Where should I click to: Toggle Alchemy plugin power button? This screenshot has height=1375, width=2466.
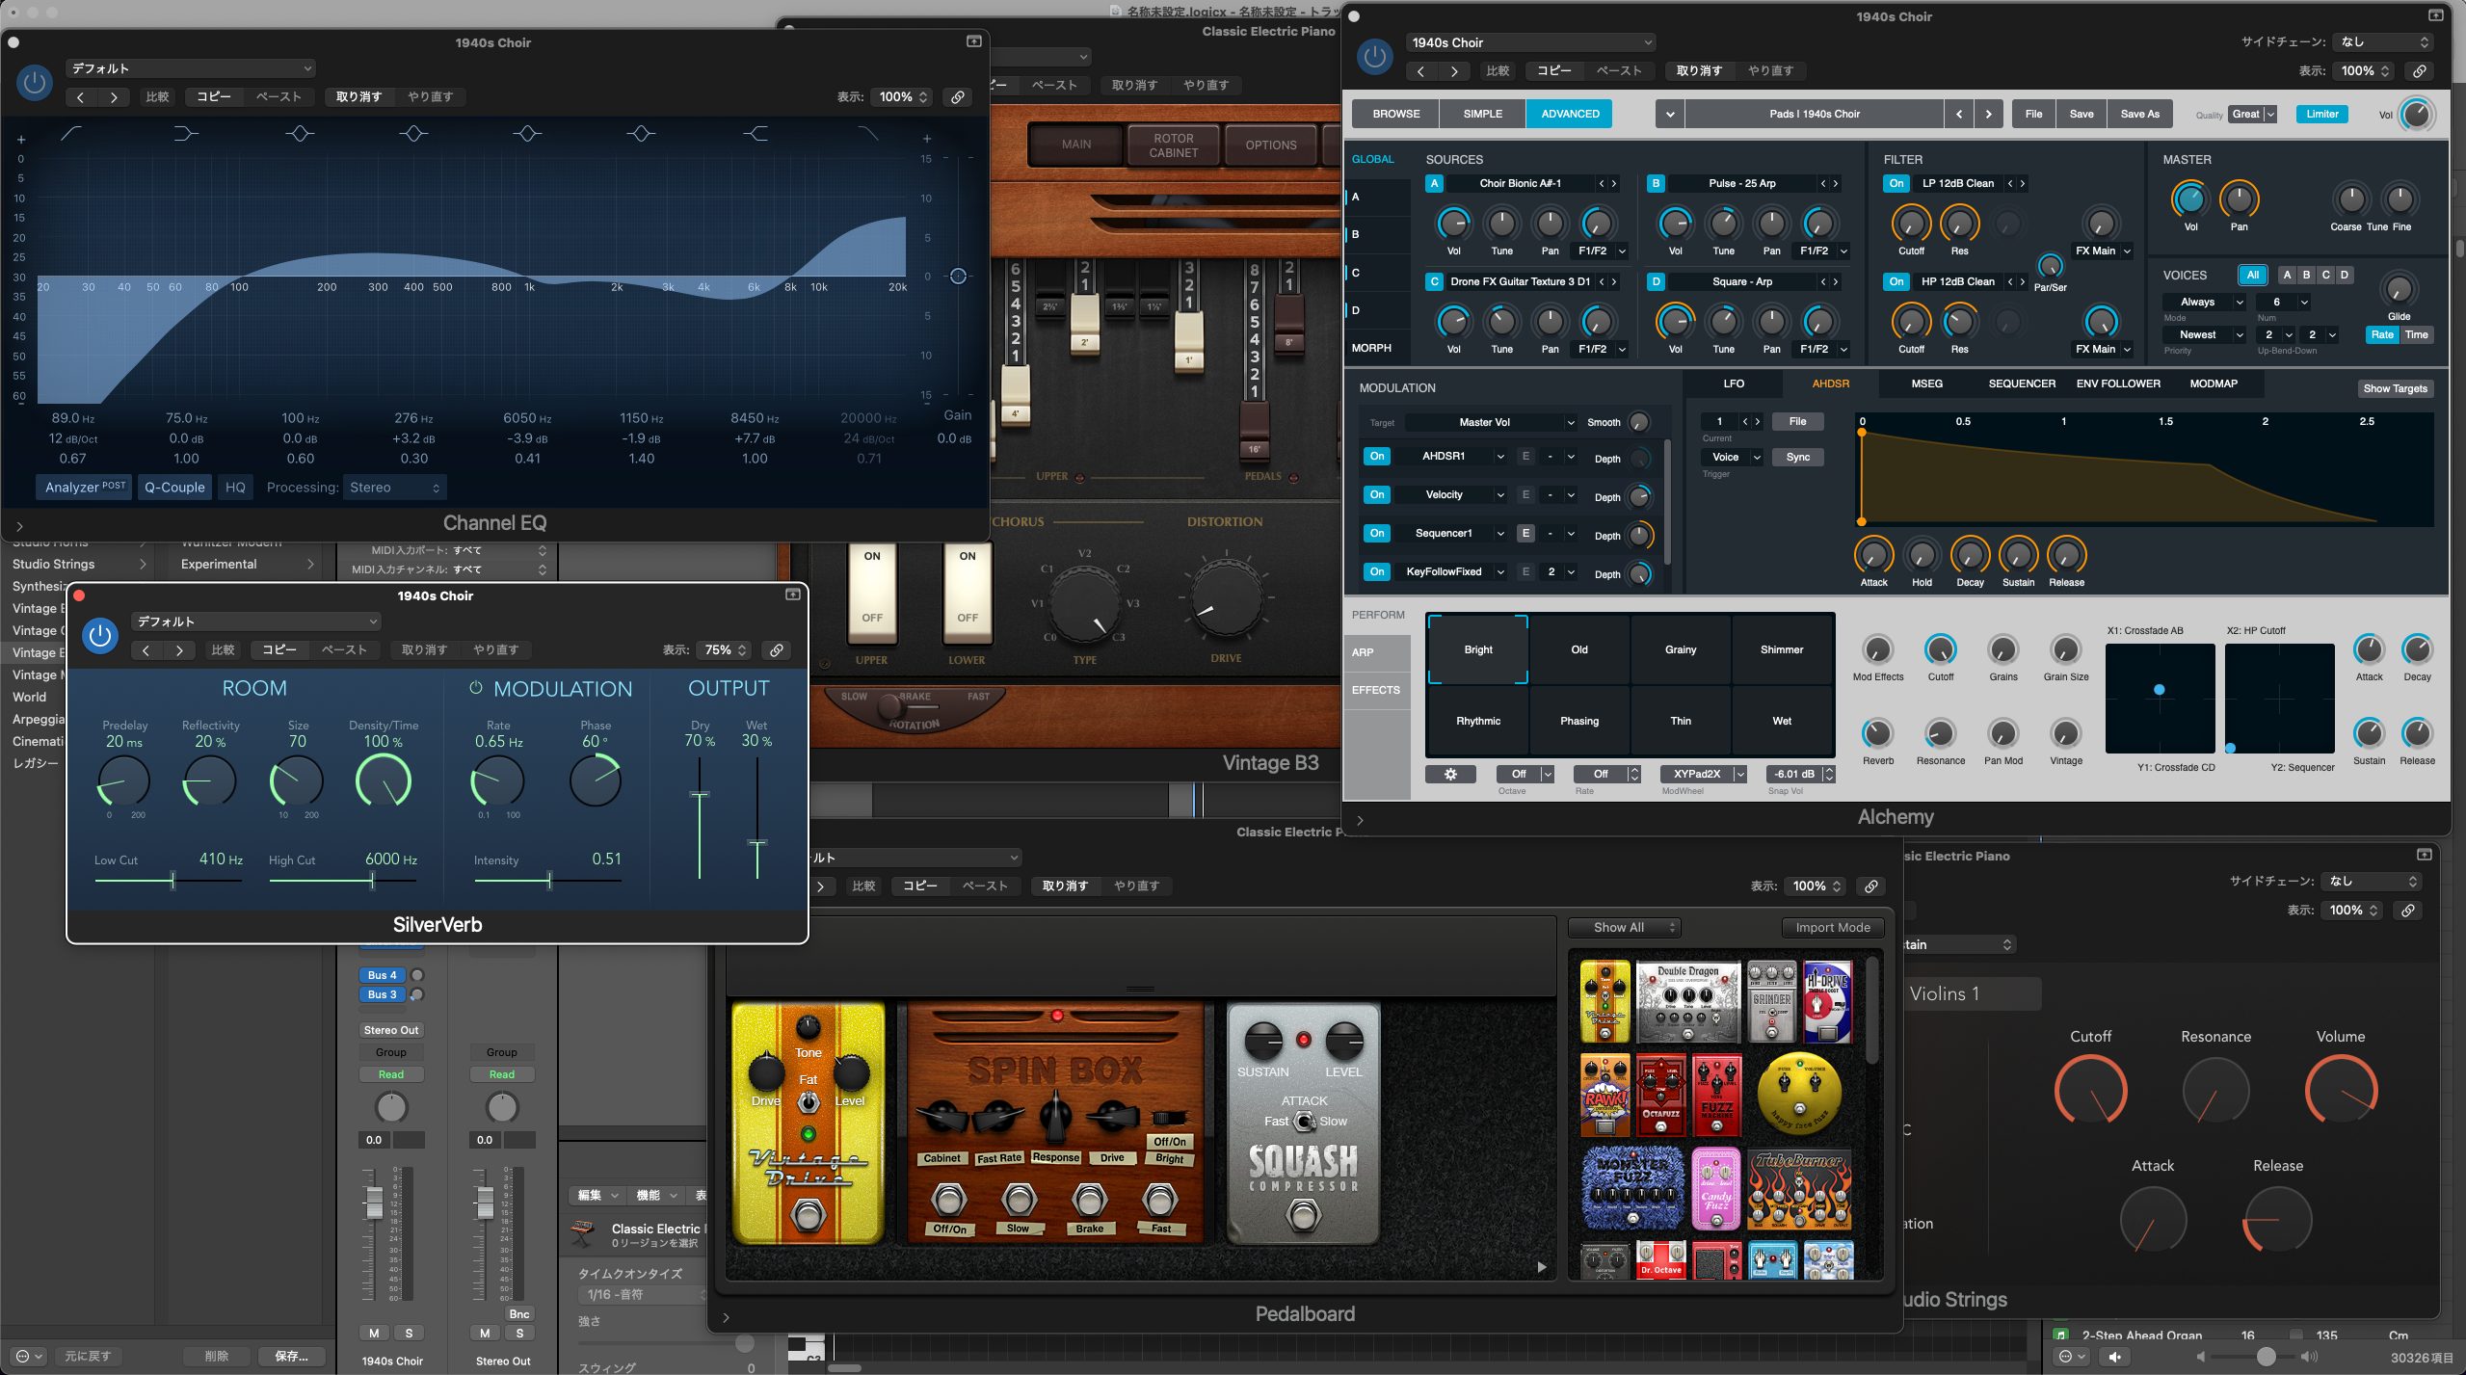click(x=1374, y=57)
